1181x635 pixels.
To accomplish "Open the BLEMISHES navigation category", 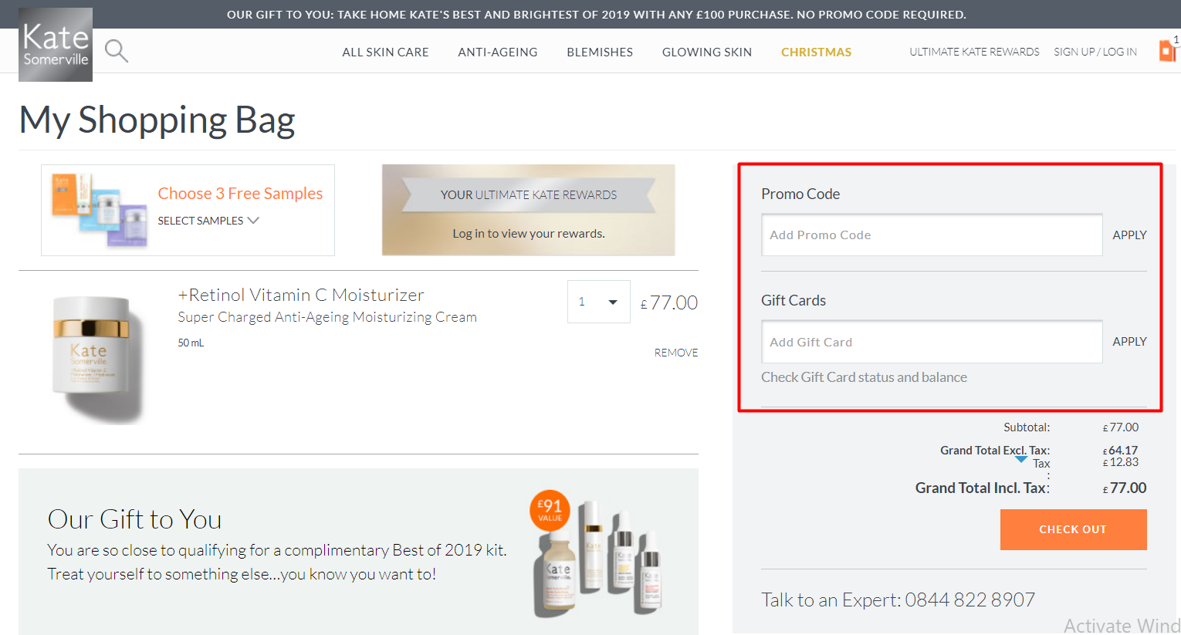I will pos(600,52).
